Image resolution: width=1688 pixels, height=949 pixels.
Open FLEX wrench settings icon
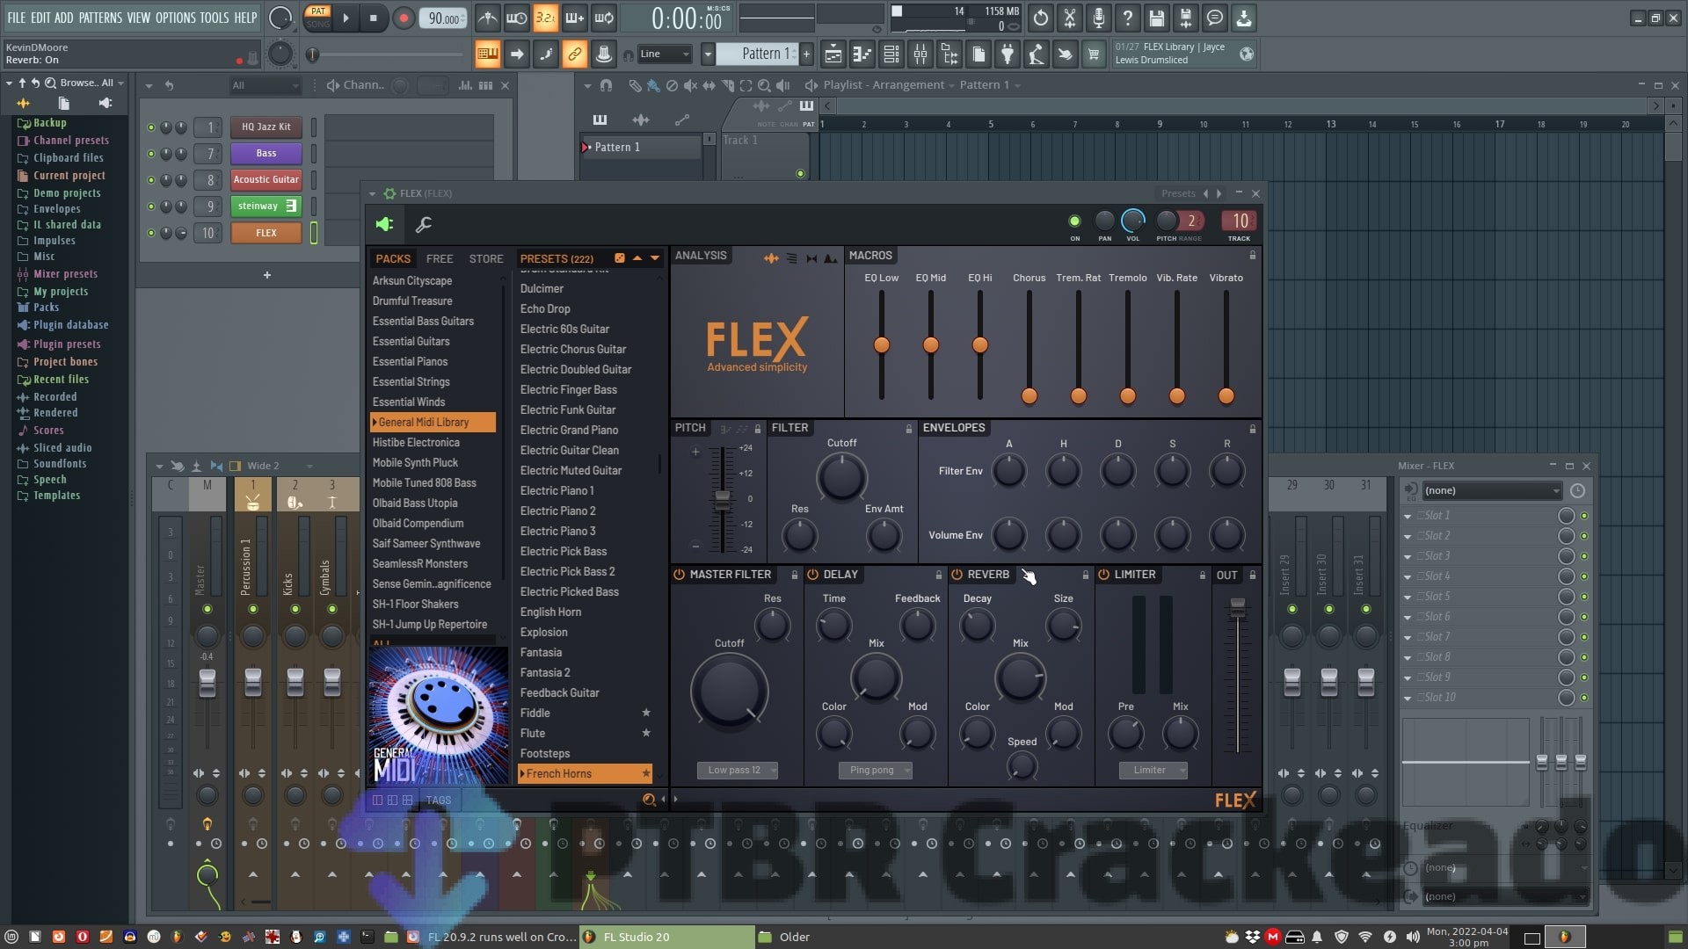coord(423,225)
